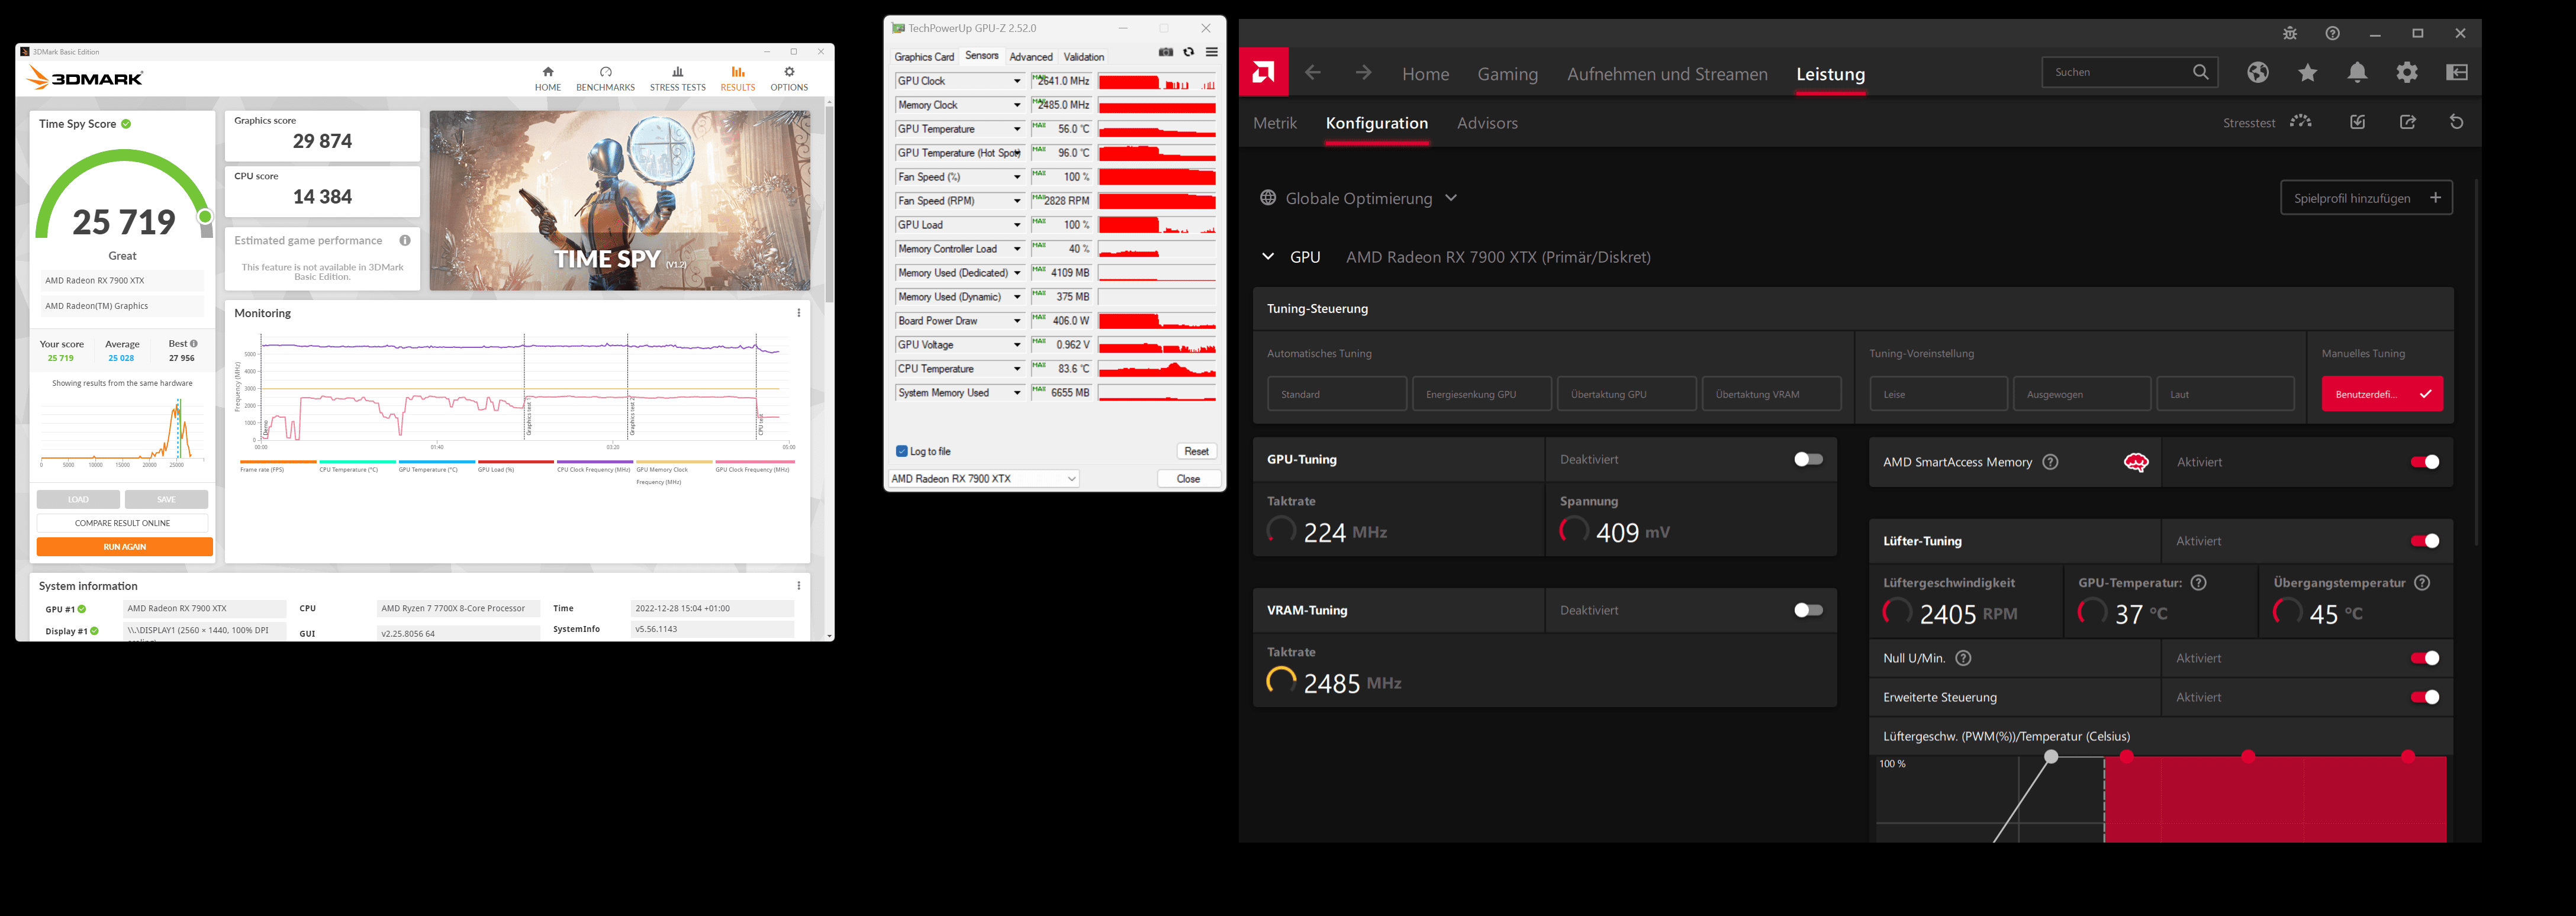
Task: Enable the GPU-Tuning toggle
Action: pos(1808,459)
